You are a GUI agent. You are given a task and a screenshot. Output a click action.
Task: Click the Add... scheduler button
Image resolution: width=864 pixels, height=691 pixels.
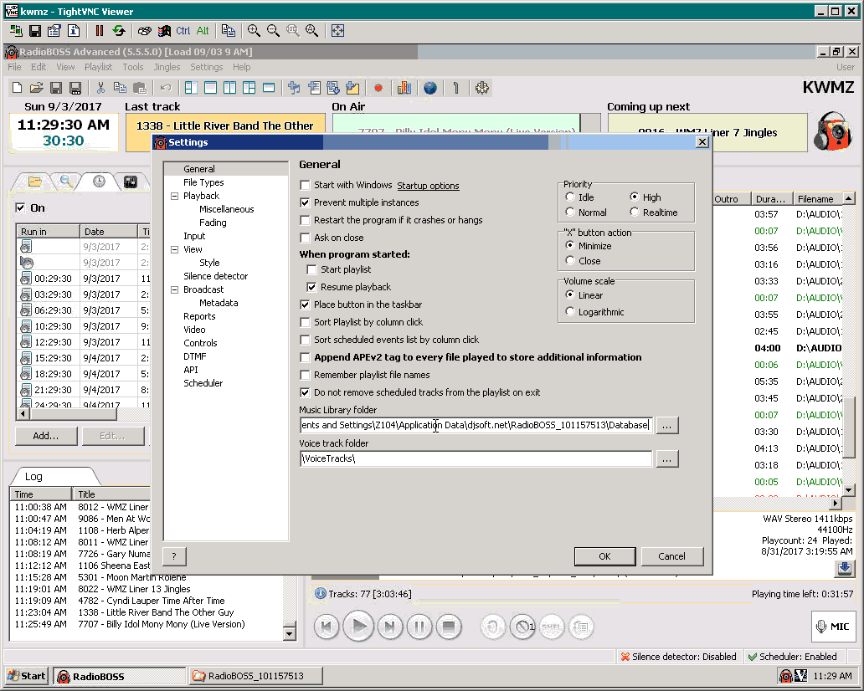(46, 436)
